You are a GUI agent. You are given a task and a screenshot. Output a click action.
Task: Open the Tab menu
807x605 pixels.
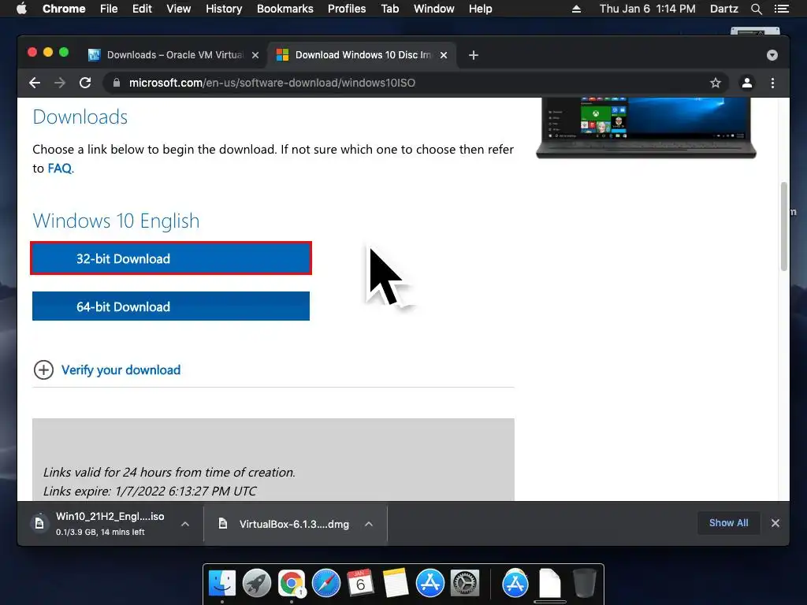[389, 9]
